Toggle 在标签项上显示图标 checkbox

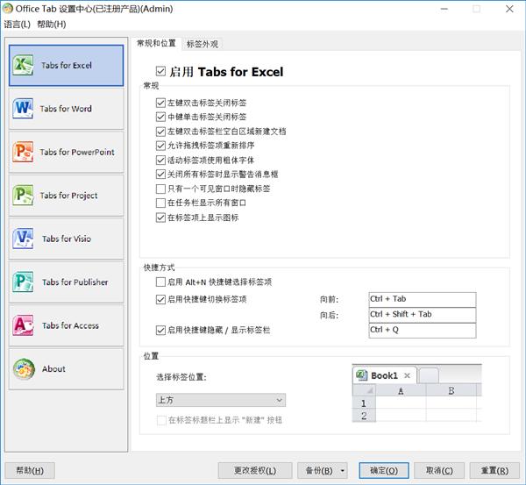click(160, 218)
